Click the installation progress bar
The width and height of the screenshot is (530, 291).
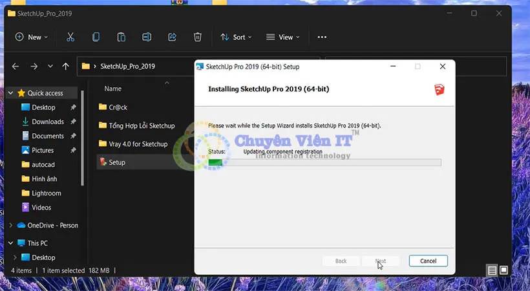(x=324, y=162)
